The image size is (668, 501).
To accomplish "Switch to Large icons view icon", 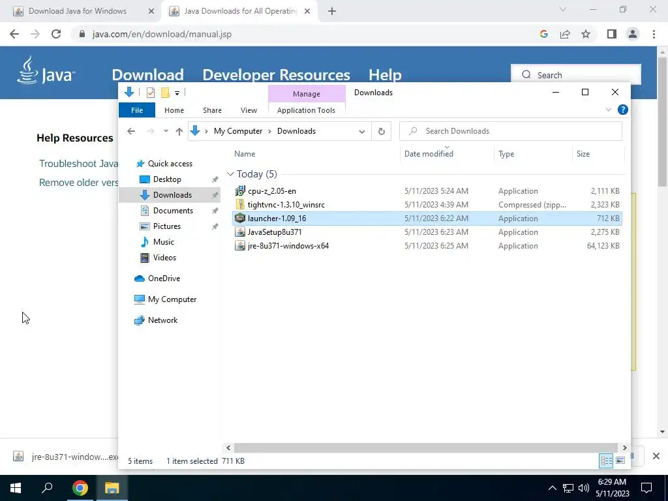I will click(x=620, y=461).
